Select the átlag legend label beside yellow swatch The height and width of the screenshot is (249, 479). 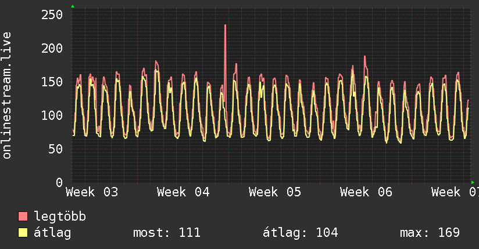[x=53, y=233]
